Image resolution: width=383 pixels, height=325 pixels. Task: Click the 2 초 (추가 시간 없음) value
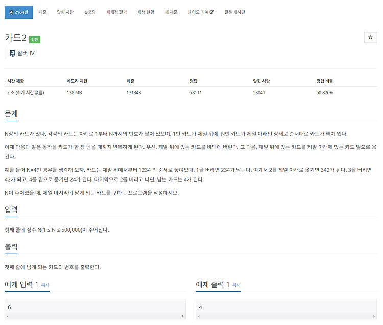[26, 92]
